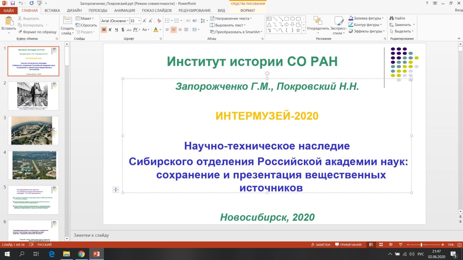Click the Format Painter brush icon

[20, 32]
